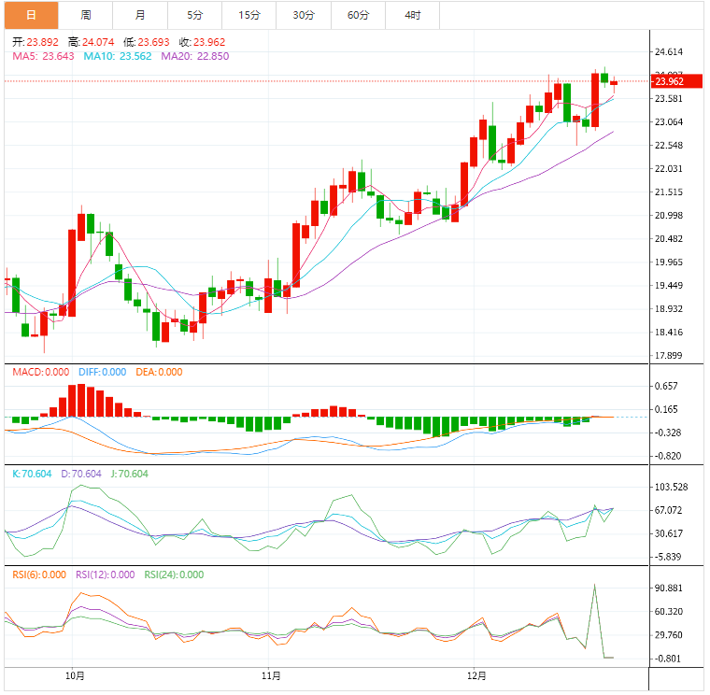Open the 60分 interval tab

(358, 15)
